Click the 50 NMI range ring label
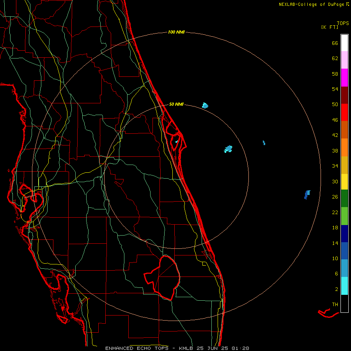The width and height of the screenshot is (351, 351). 176,104
